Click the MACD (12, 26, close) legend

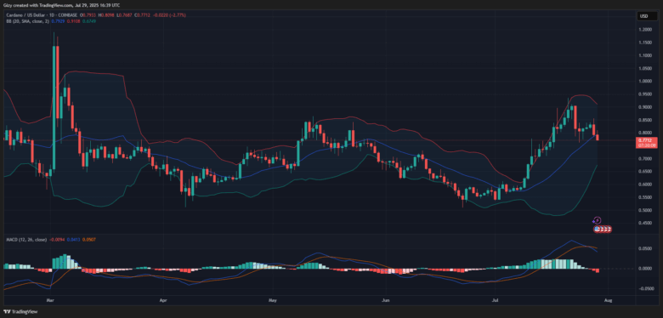coord(26,240)
